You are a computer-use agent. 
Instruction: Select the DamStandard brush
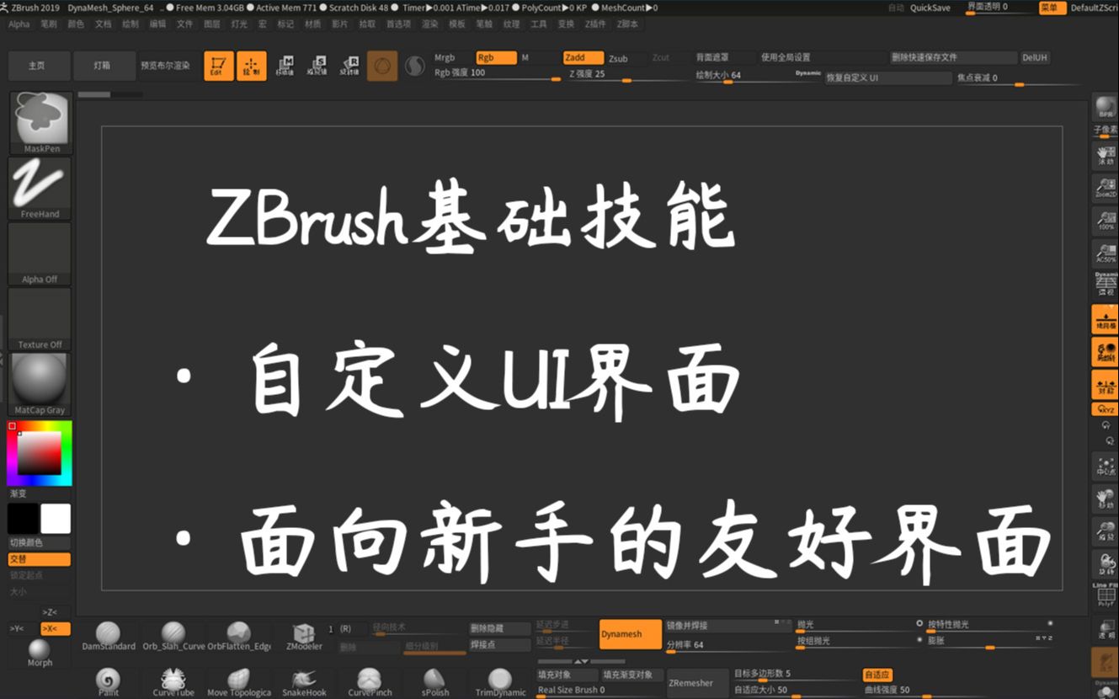tap(108, 637)
